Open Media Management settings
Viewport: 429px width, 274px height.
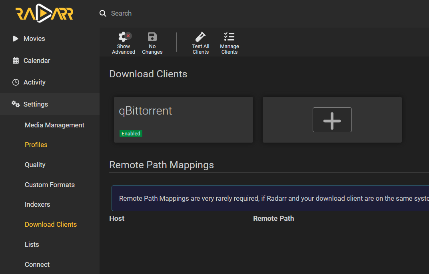[54, 125]
